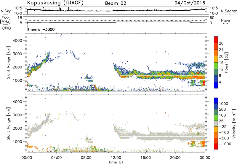Click the blue top of velocity colorbar

click(x=216, y=101)
